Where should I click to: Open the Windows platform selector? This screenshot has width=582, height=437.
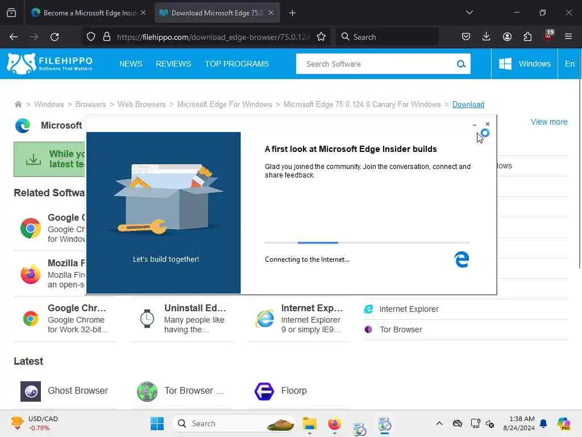point(525,64)
